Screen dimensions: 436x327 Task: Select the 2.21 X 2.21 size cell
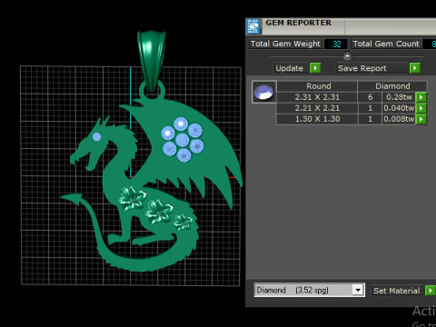pos(317,108)
